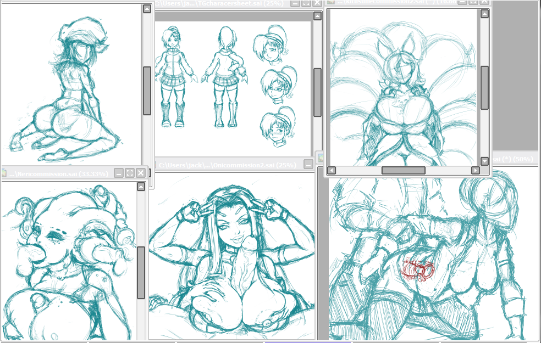The width and height of the screenshot is (541, 343).
Task: Minimize the Onicommission2.sai window
Action: (x=309, y=165)
